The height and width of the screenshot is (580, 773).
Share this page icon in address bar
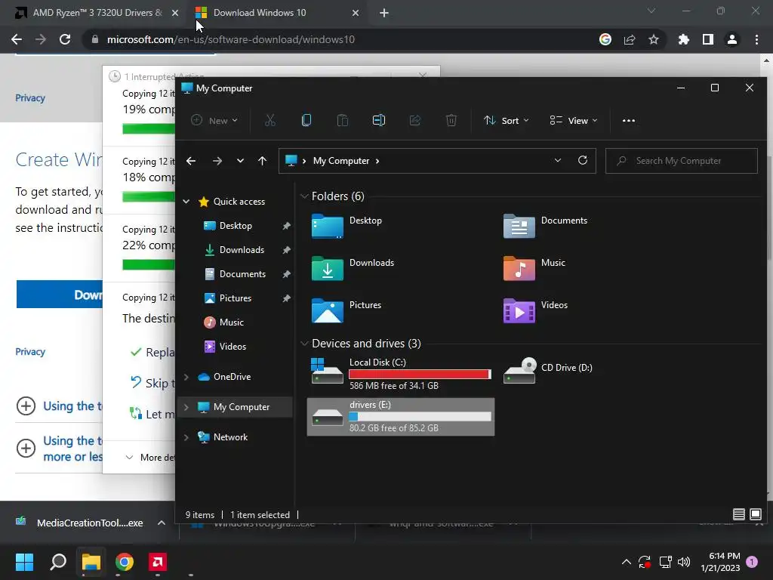630,39
